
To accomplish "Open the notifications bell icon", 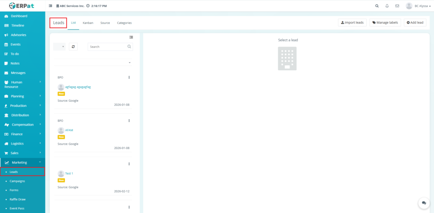I will point(387,6).
